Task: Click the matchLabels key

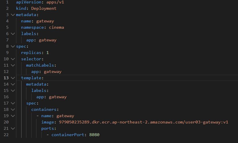Action: point(40,65)
